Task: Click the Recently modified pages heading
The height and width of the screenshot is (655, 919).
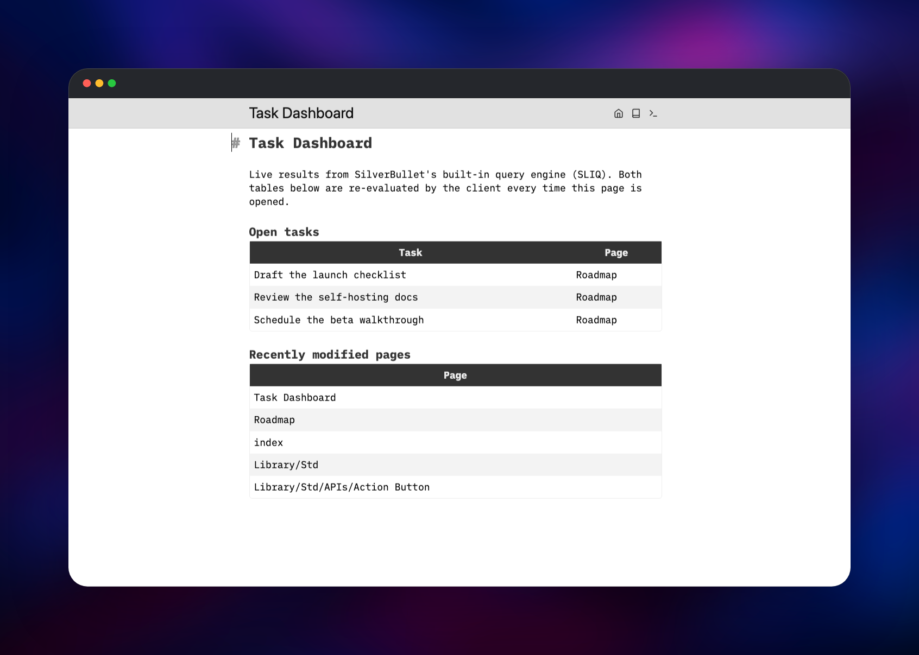Action: pos(330,355)
